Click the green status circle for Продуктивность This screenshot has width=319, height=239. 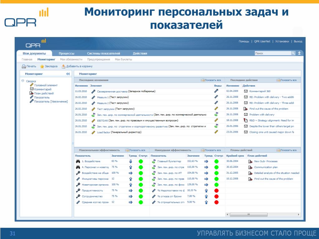[x=140, y=191]
